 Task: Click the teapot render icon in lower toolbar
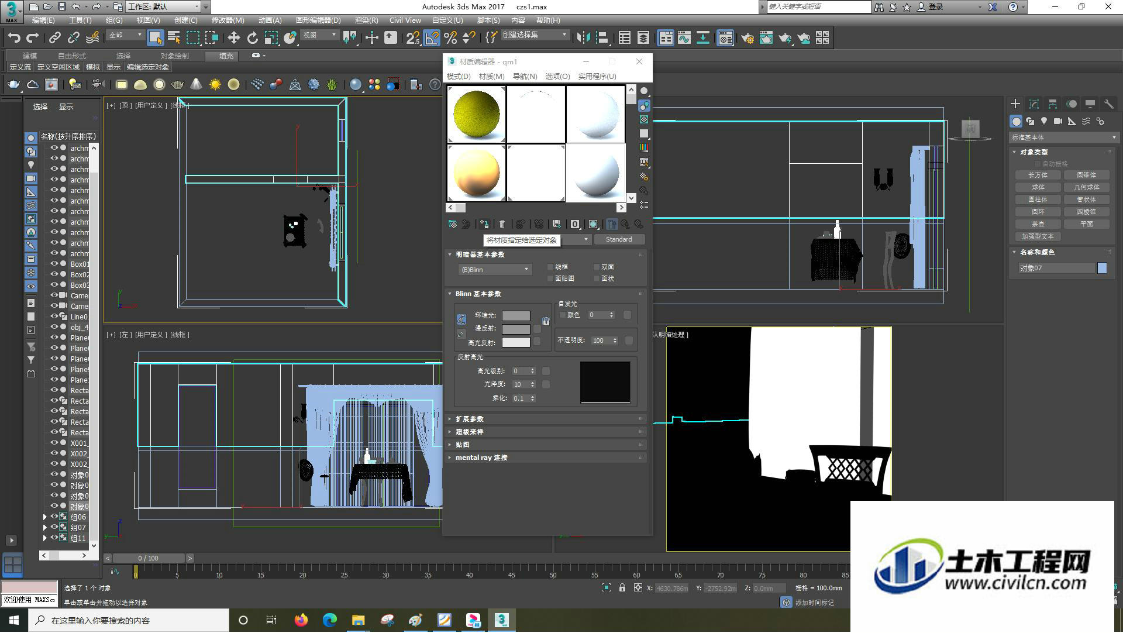[x=13, y=85]
